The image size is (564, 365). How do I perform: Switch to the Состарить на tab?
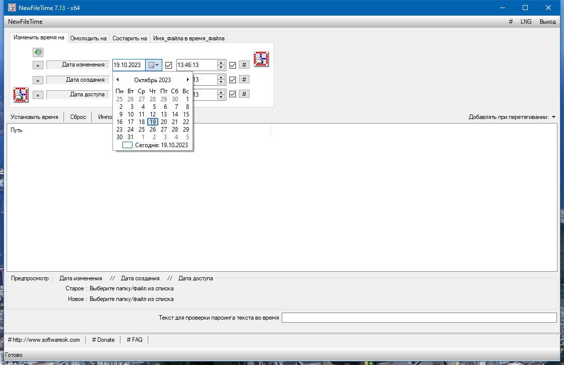coord(130,38)
